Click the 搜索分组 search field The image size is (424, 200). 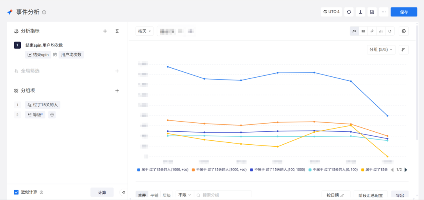[223, 195]
